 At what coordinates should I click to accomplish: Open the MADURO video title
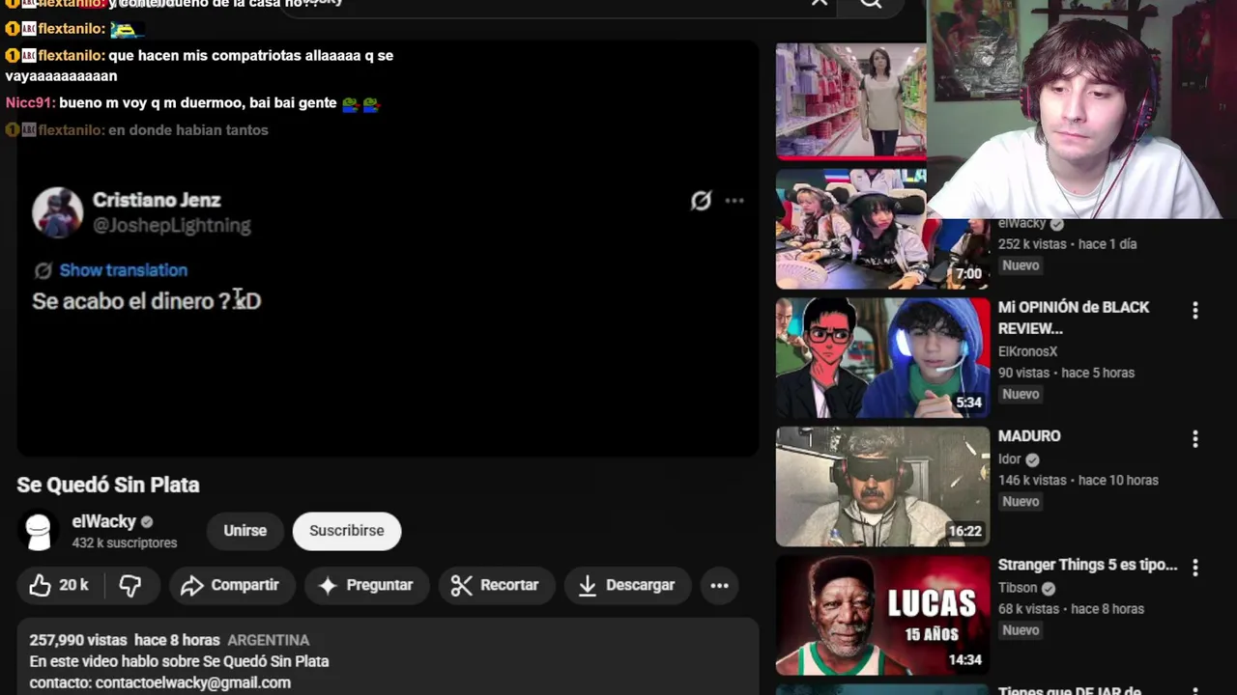(1029, 436)
